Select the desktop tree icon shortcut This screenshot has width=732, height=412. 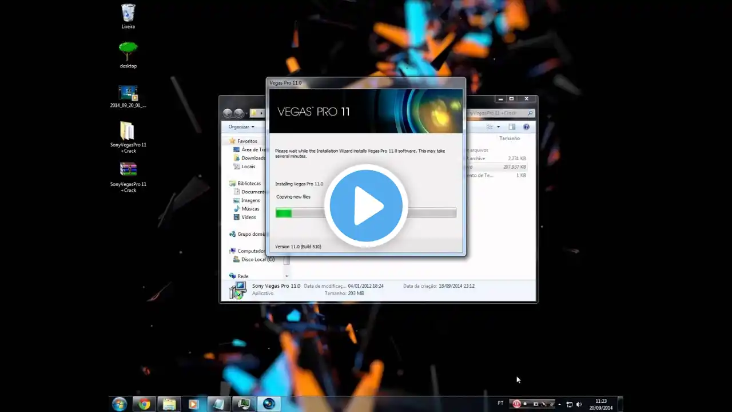[128, 52]
